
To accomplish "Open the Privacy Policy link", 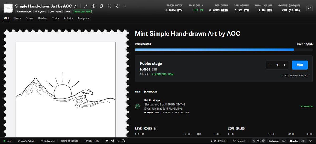I will pos(92,141).
